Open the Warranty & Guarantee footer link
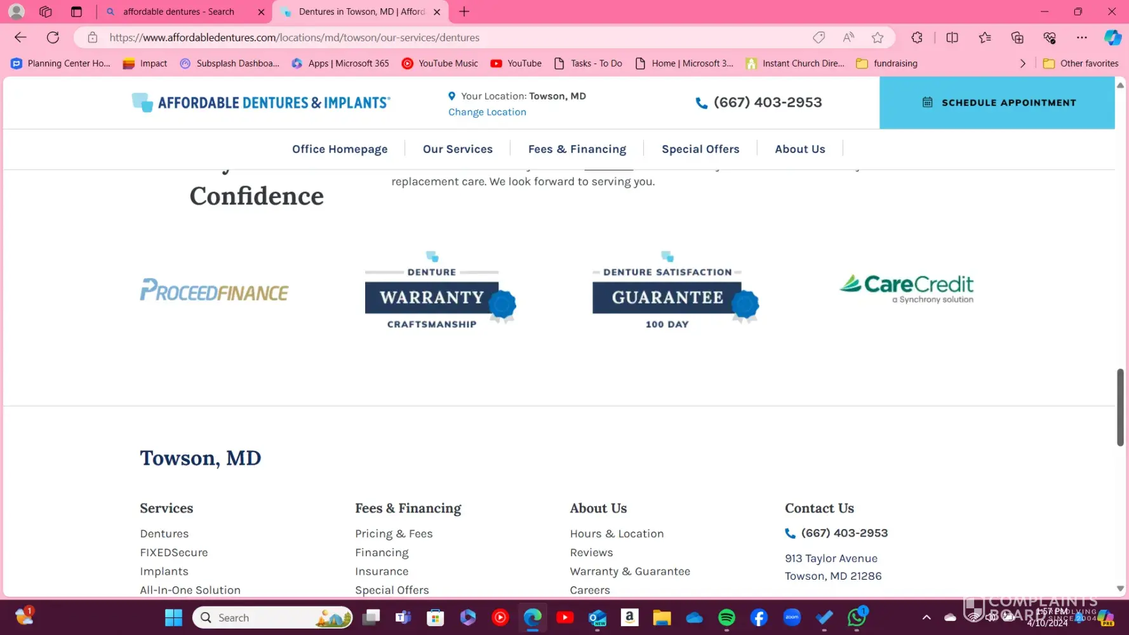The height and width of the screenshot is (635, 1129). [x=629, y=571]
